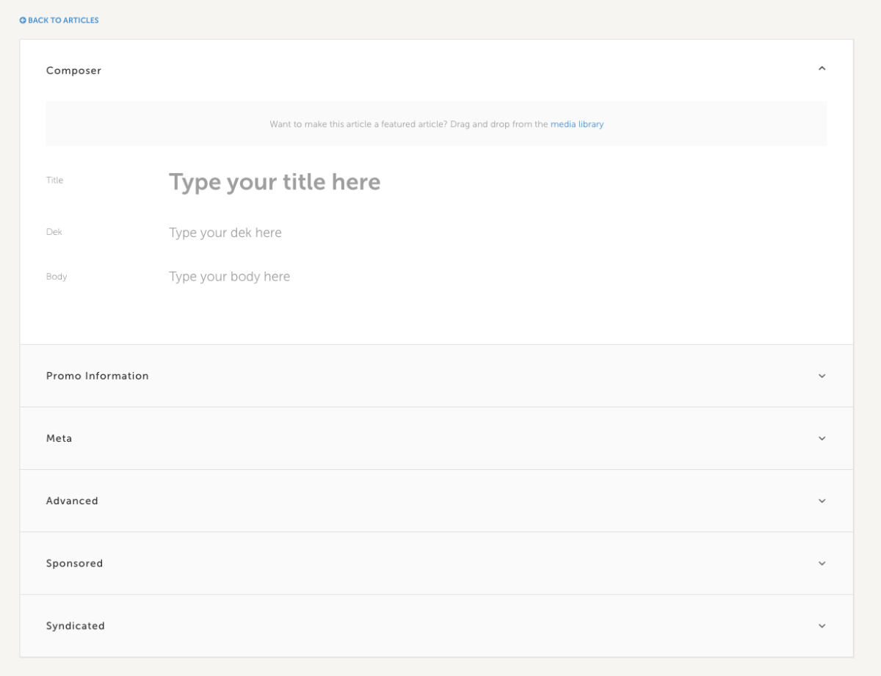Open the media library link
Viewport: 881px width, 676px height.
click(x=577, y=124)
